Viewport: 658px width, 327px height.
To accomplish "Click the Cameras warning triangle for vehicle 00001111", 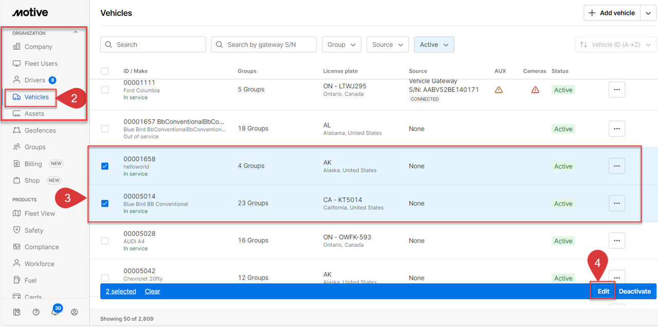I will (535, 90).
